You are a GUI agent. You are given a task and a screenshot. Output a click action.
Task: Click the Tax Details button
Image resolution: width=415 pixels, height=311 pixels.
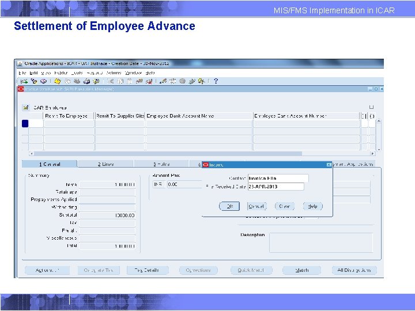148,270
